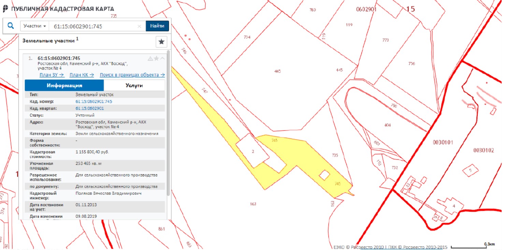The height and width of the screenshot is (250, 508).
Task: Click the blue magnifying glass search icon
Action: 11,26
